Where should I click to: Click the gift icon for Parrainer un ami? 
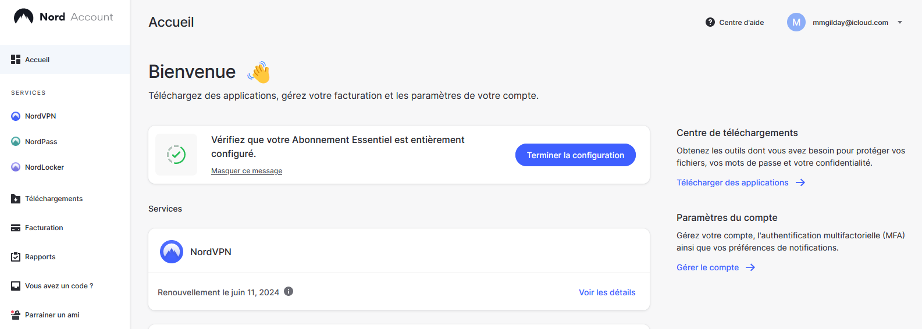tap(16, 315)
